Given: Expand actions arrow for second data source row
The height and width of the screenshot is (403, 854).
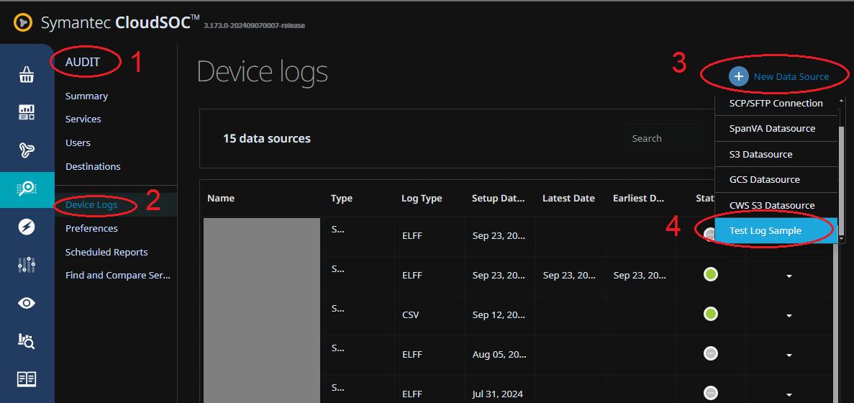Looking at the screenshot, I should click(789, 276).
